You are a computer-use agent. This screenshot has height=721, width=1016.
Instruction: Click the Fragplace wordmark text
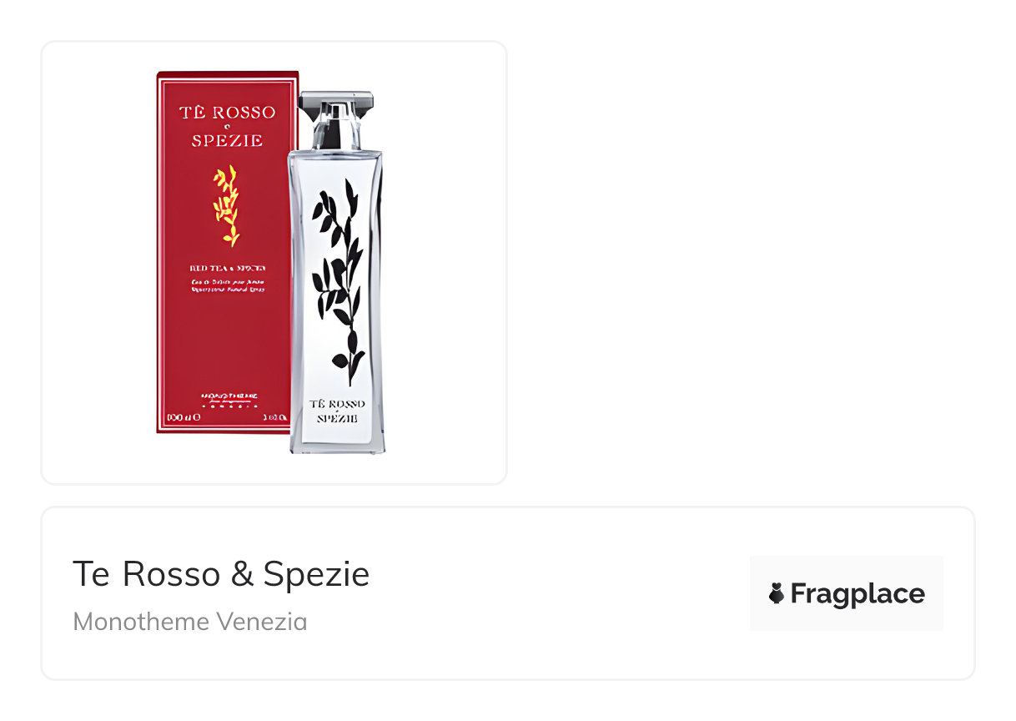pos(858,594)
